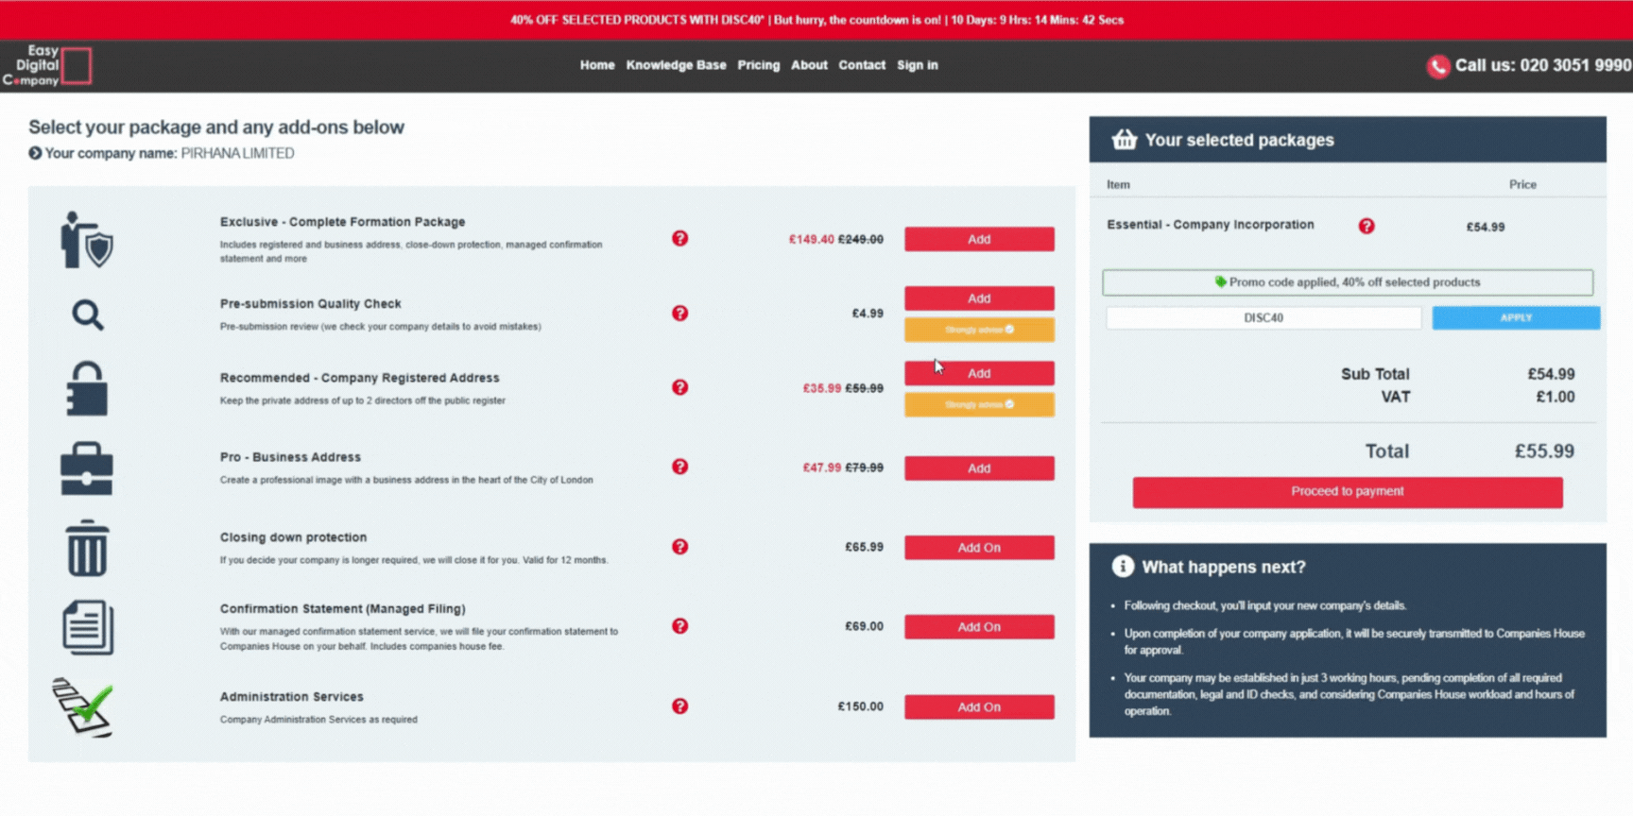Click help icon for Pro Business Address
This screenshot has width=1633, height=816.
point(679,467)
